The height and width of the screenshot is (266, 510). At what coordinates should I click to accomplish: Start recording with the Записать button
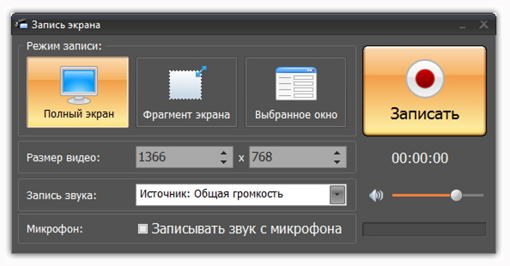tap(424, 90)
